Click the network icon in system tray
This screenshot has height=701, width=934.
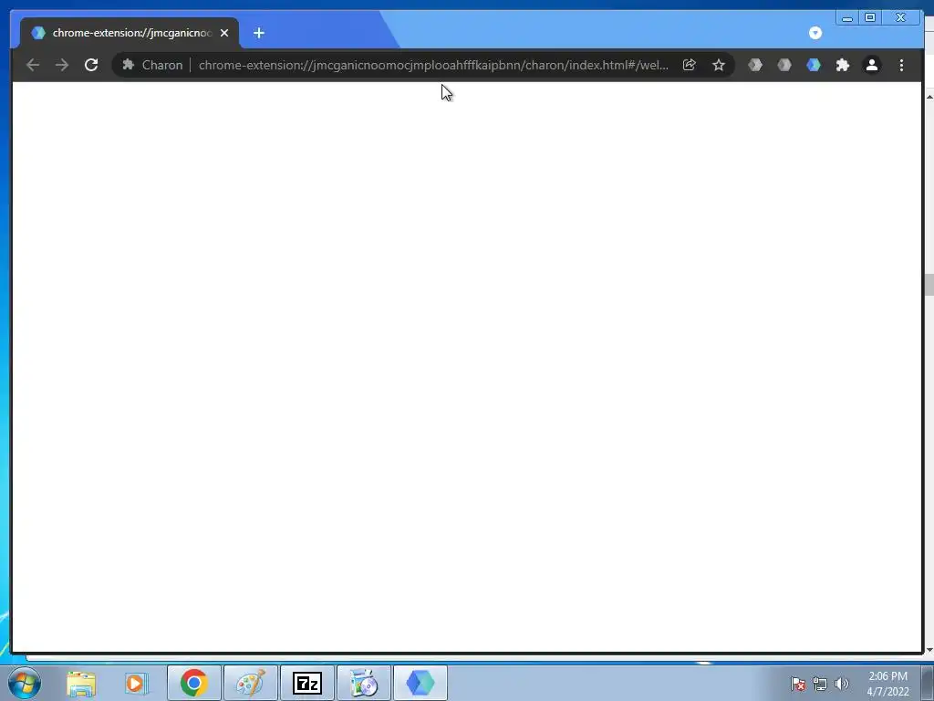tap(820, 684)
